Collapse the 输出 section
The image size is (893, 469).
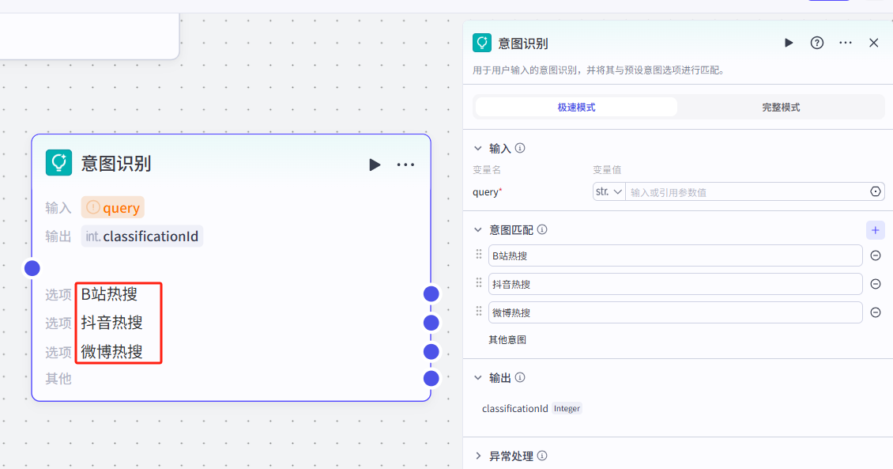[477, 378]
